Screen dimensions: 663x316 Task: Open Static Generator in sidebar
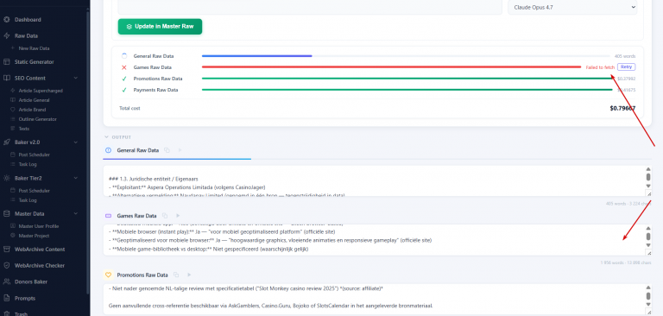pos(34,62)
